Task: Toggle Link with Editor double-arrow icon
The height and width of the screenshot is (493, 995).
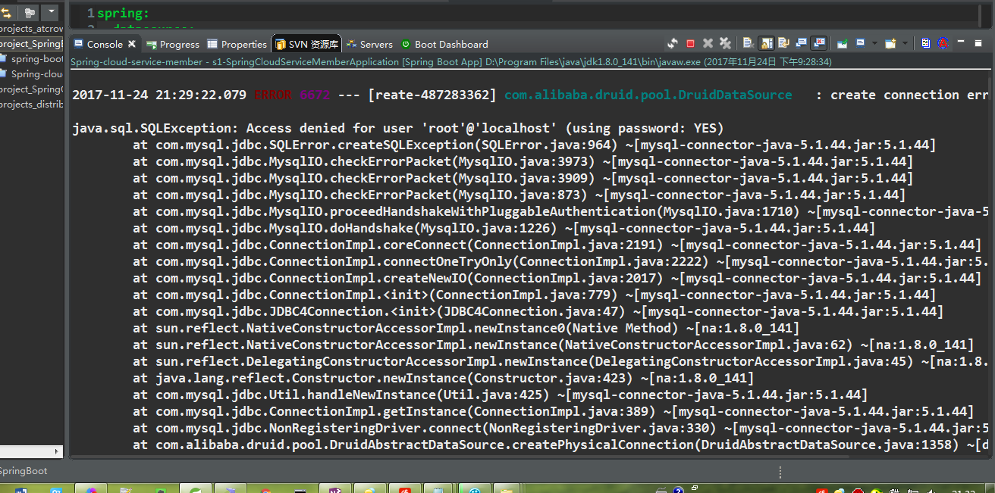Action: 6,12
